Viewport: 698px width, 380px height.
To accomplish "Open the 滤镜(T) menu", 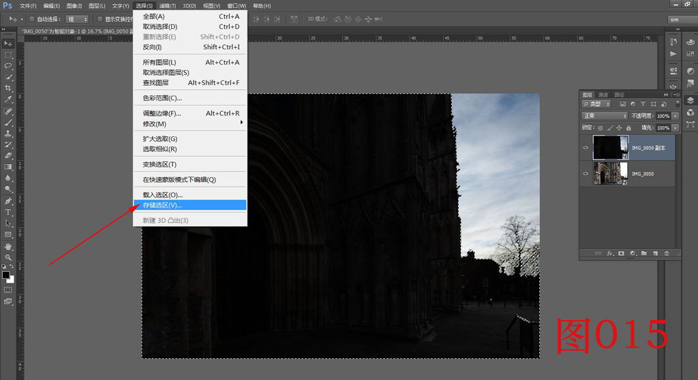I will (x=168, y=5).
